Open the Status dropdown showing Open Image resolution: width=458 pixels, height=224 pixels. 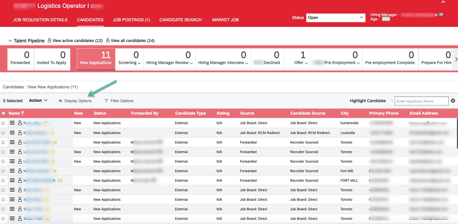[x=335, y=18]
